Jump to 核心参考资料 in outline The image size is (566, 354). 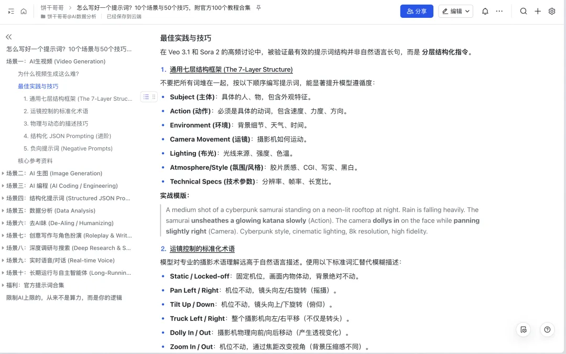pos(35,161)
